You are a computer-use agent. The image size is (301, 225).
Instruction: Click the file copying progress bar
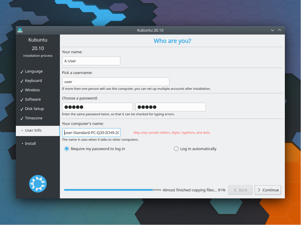[112, 190]
